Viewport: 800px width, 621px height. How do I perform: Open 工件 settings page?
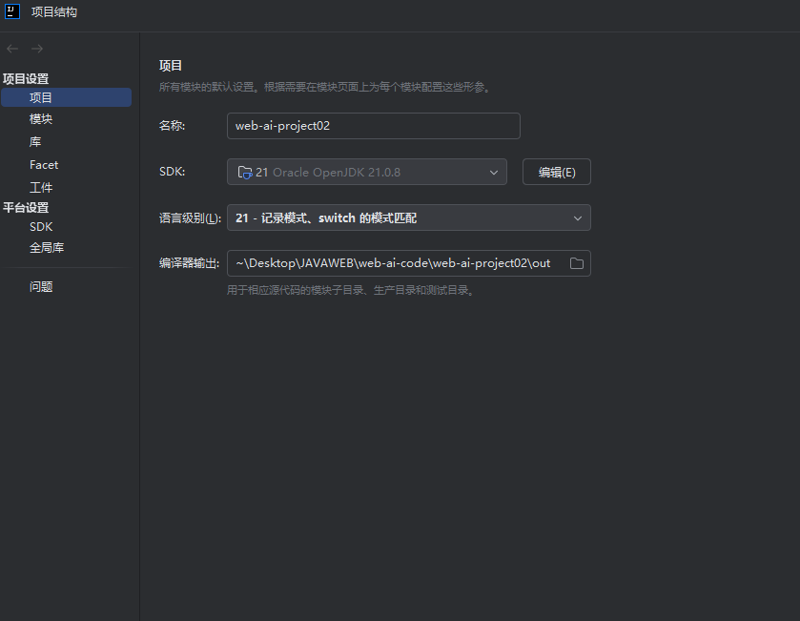pos(41,187)
